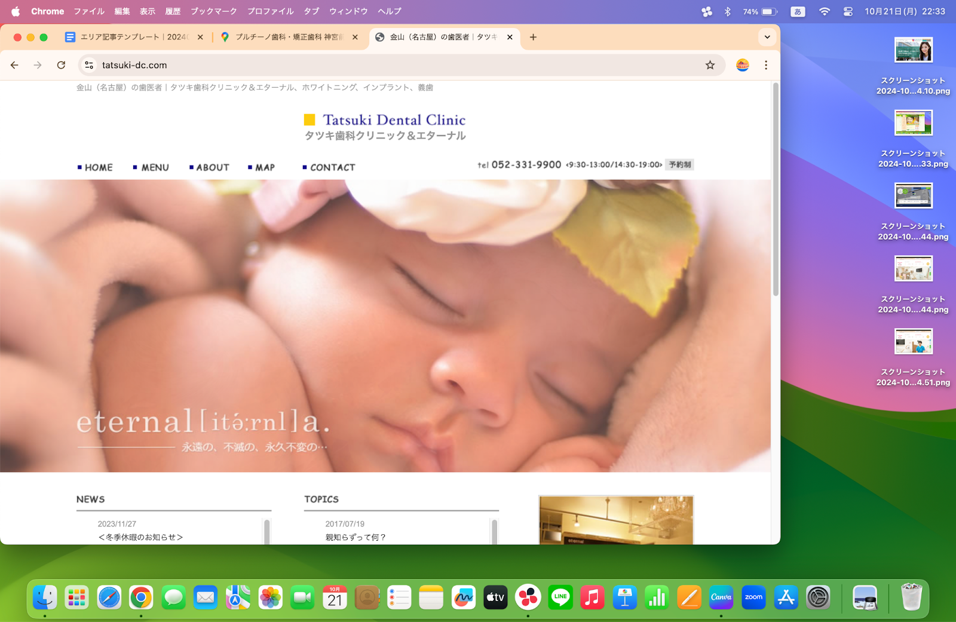Open Messages from the Dock
956x622 pixels.
click(174, 597)
